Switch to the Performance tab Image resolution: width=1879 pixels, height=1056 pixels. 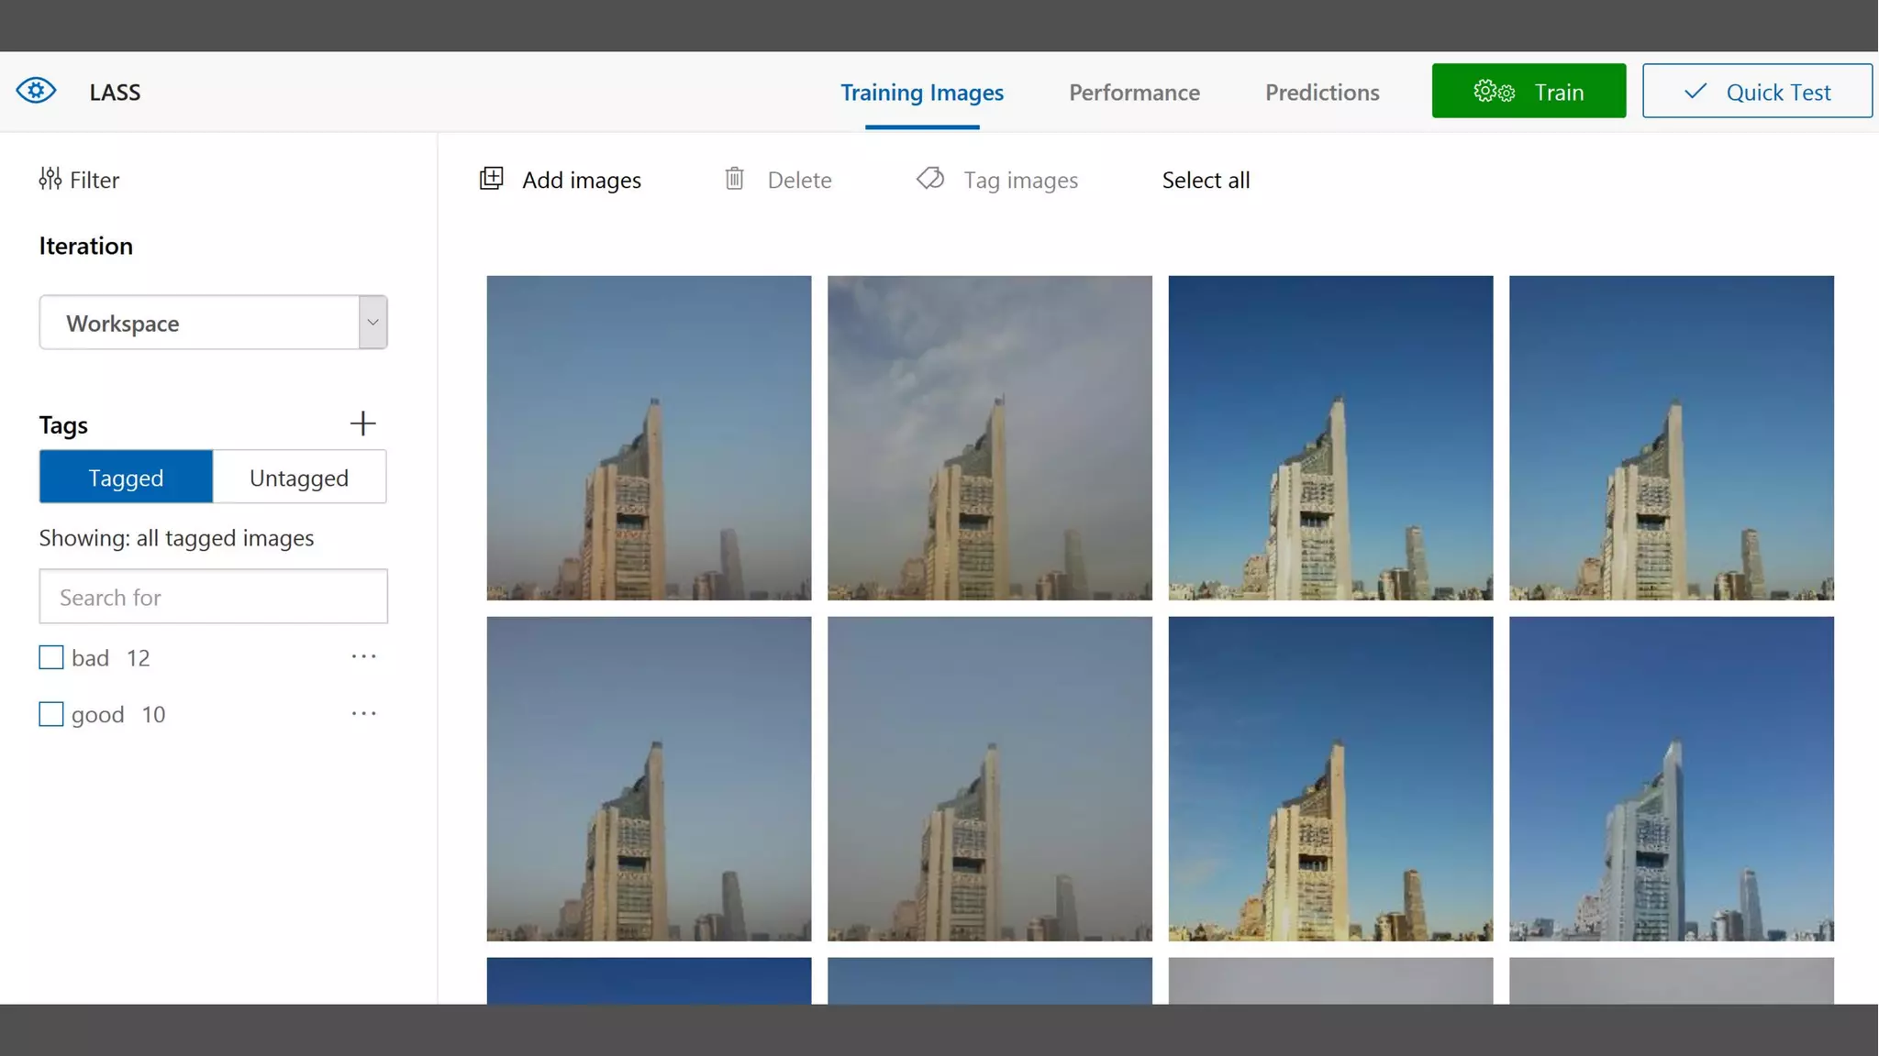(x=1134, y=92)
